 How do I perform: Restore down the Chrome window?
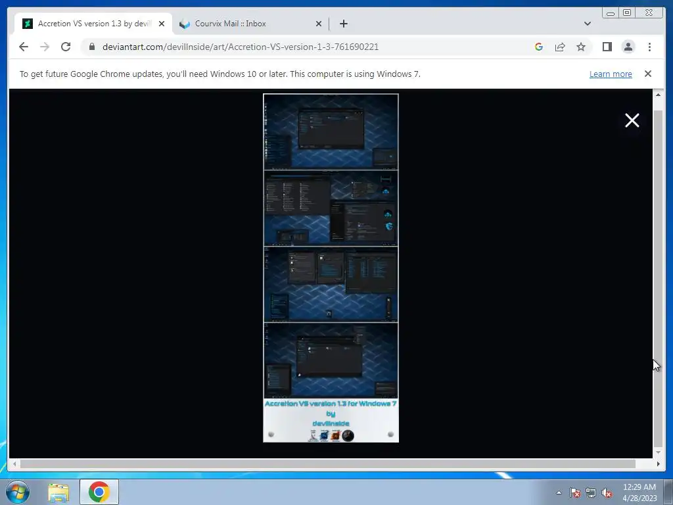[626, 13]
